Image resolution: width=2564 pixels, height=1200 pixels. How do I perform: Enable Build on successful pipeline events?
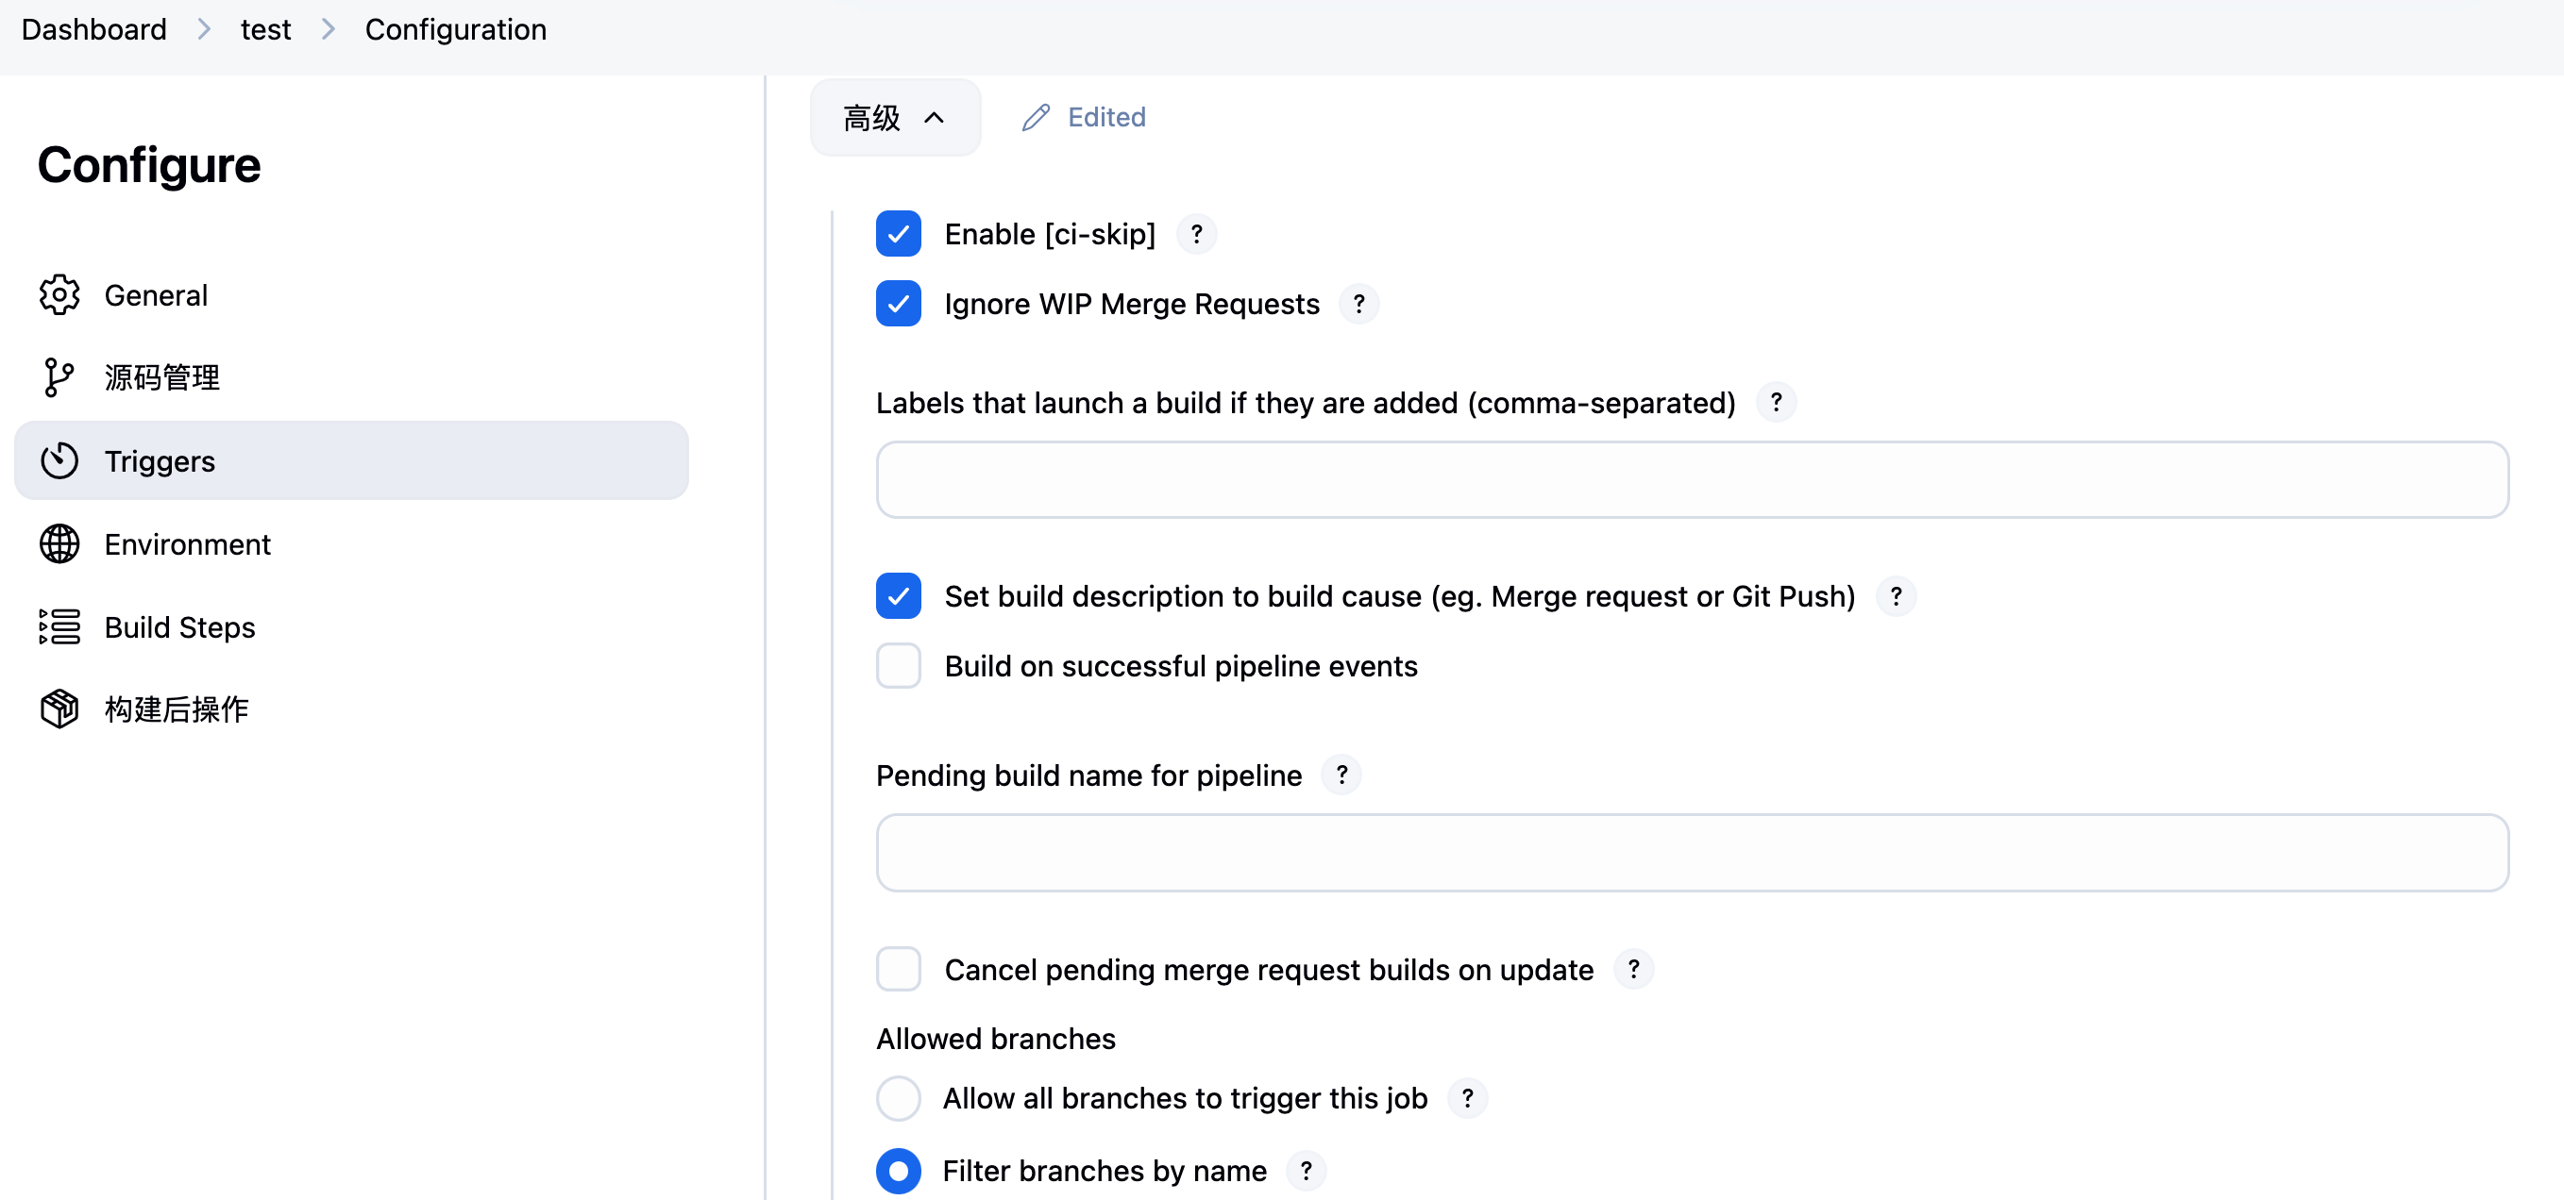click(x=899, y=666)
